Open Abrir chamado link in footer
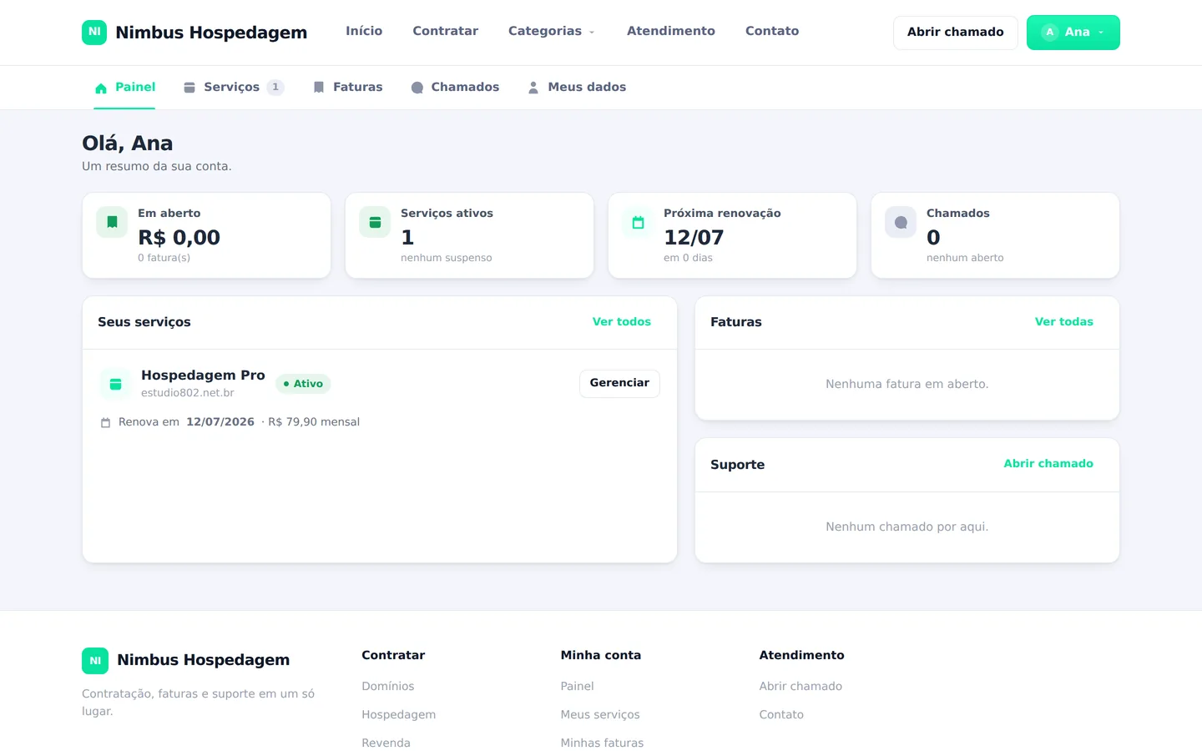Viewport: 1202px width, 751px height. point(800,687)
